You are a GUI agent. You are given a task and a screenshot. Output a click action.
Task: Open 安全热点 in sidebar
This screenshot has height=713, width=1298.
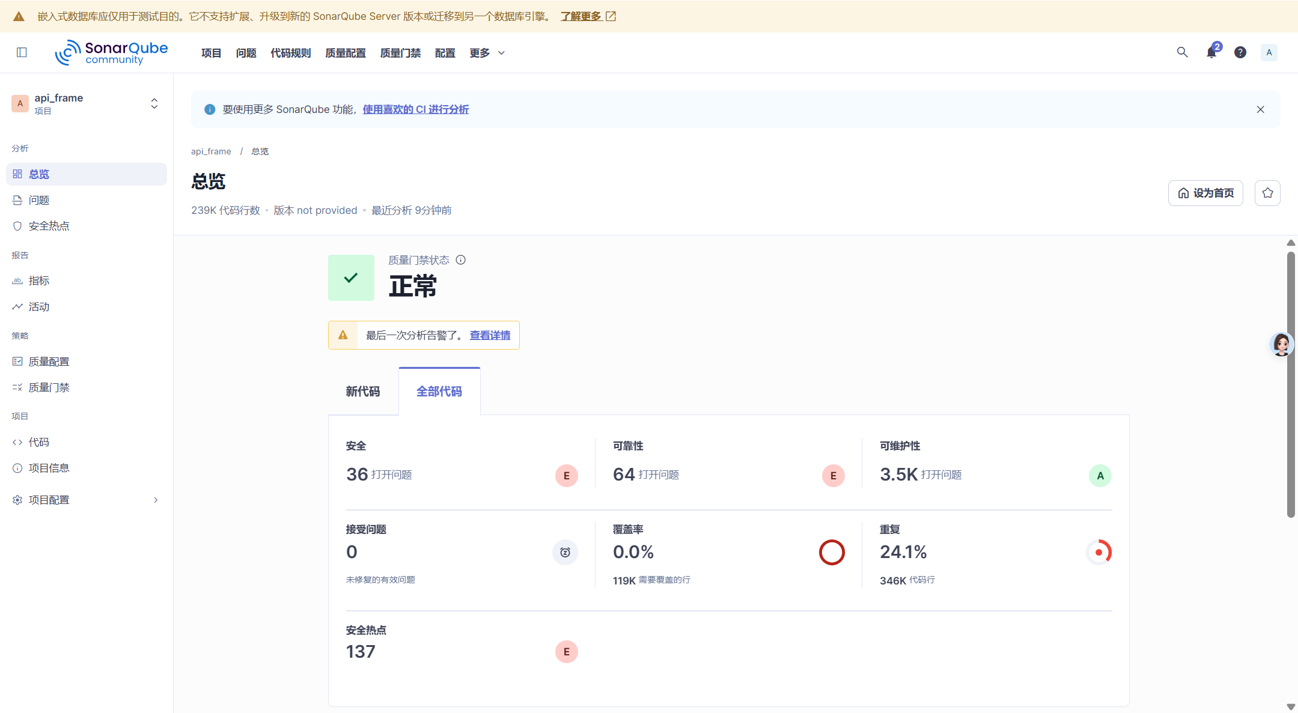click(x=49, y=226)
